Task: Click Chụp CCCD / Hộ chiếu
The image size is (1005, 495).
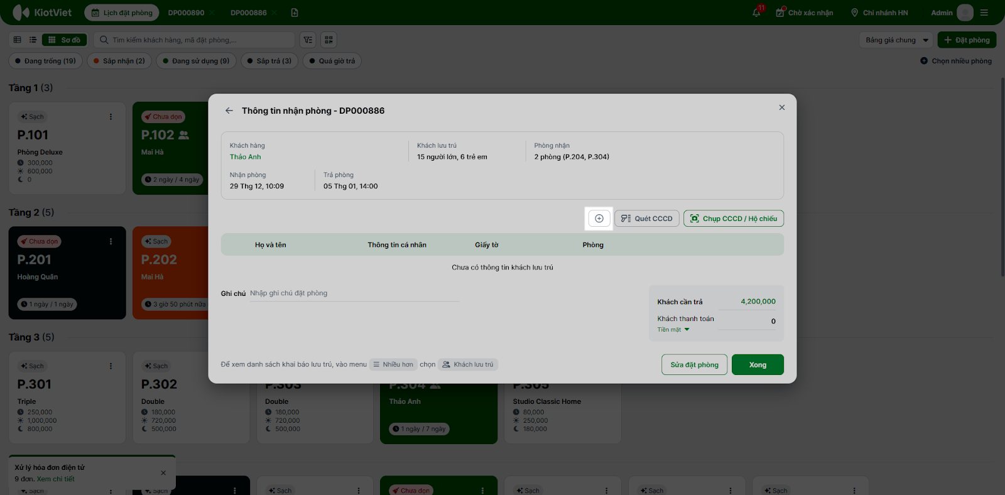Action: (x=734, y=219)
